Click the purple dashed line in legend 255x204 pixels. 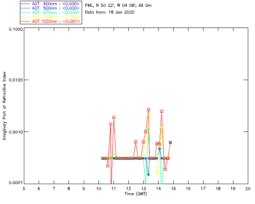pyautogui.click(x=25, y=4)
